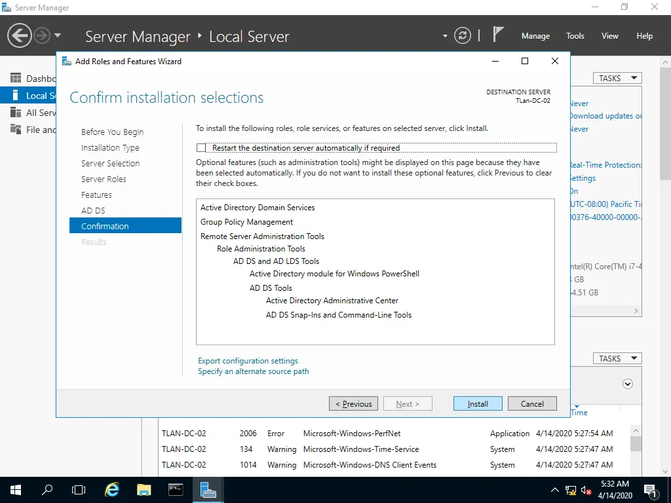This screenshot has height=503, width=671.
Task: Open the Events TASKS dropdown
Action: point(617,358)
